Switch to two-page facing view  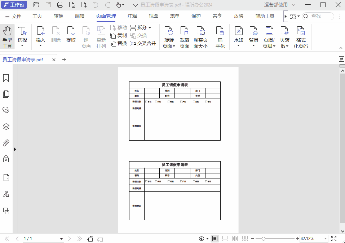(x=235, y=239)
